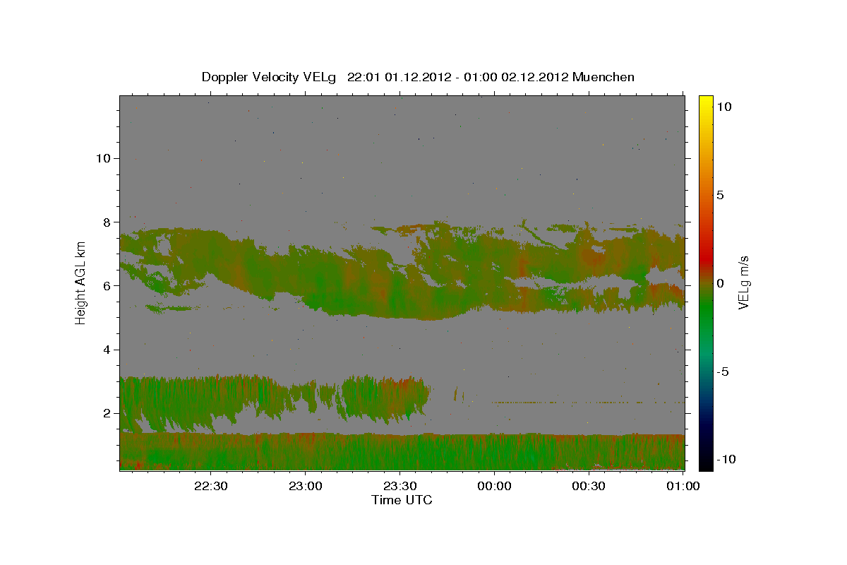The width and height of the screenshot is (847, 565).
Task: Click the '23:00' time axis label
Action: tap(306, 487)
